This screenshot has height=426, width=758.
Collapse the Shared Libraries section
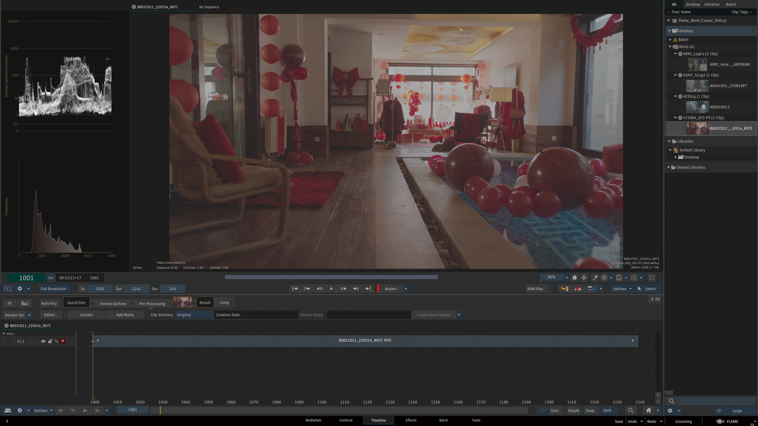click(669, 168)
